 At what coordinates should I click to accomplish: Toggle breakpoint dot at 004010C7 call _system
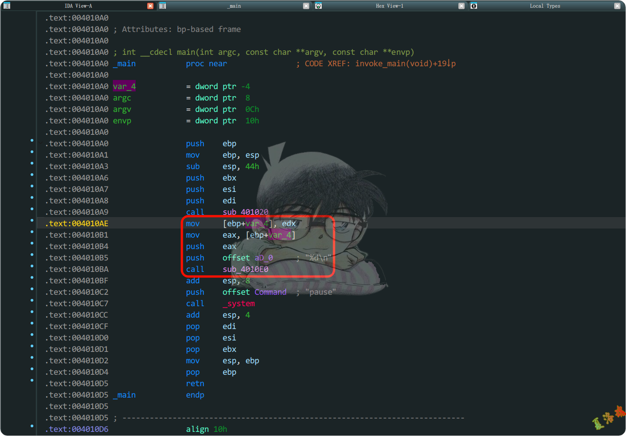tap(32, 300)
